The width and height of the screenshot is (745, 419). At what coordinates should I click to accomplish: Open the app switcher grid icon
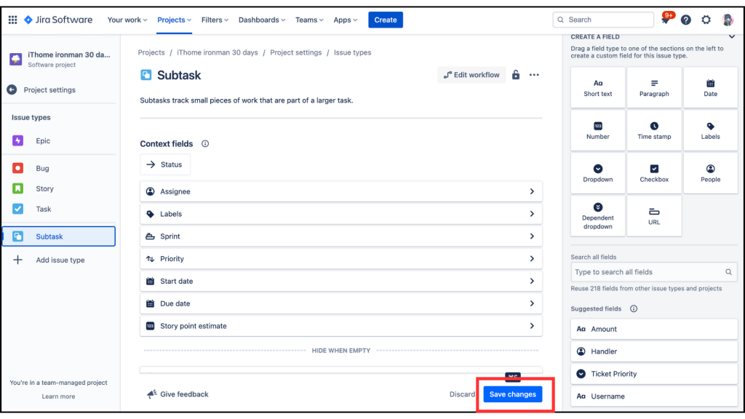(x=13, y=20)
